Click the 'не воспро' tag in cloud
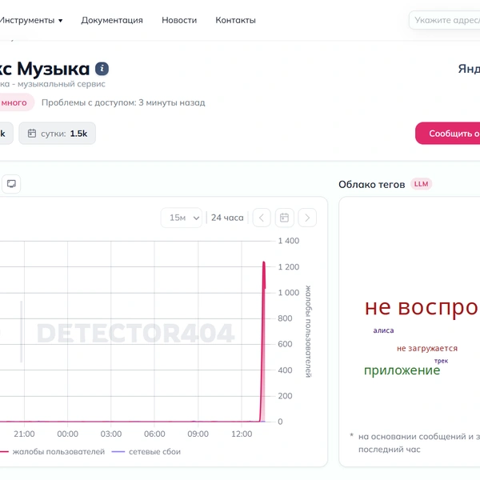The width and height of the screenshot is (480, 480). pyautogui.click(x=422, y=307)
